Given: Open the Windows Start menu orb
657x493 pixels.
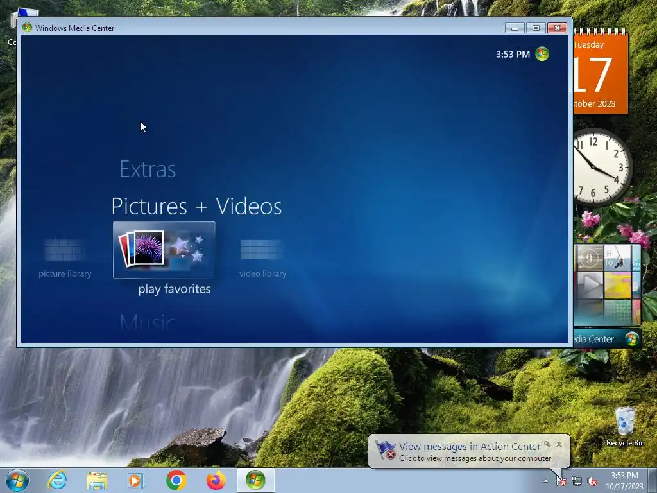Looking at the screenshot, I should point(17,480).
